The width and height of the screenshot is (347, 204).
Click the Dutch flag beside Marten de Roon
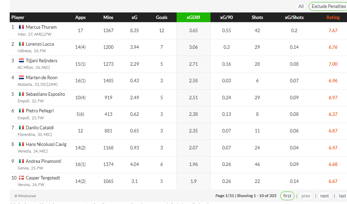(21, 77)
